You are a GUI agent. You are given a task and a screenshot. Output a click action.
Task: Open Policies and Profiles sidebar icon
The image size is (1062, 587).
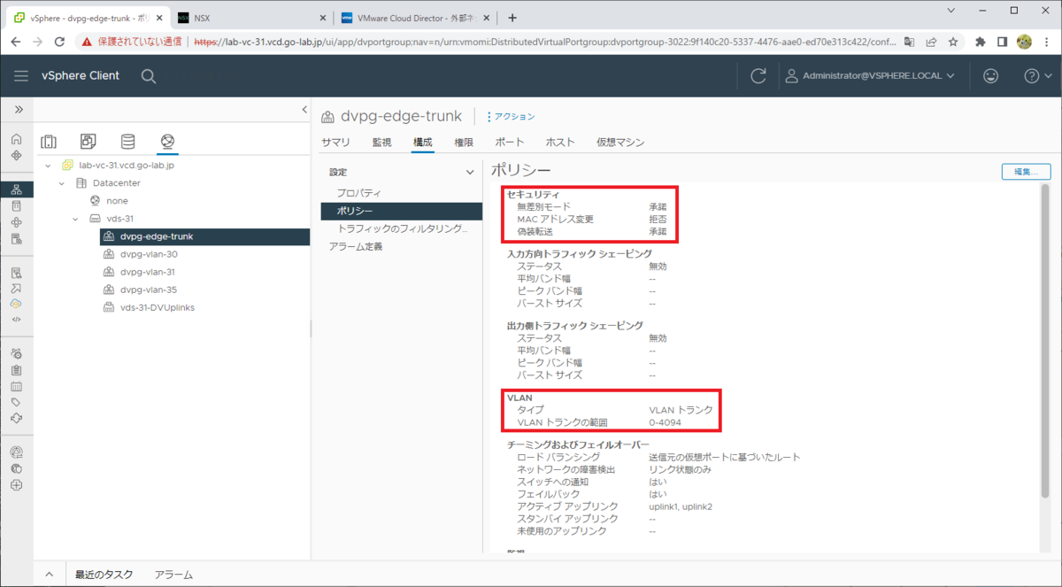[17, 272]
